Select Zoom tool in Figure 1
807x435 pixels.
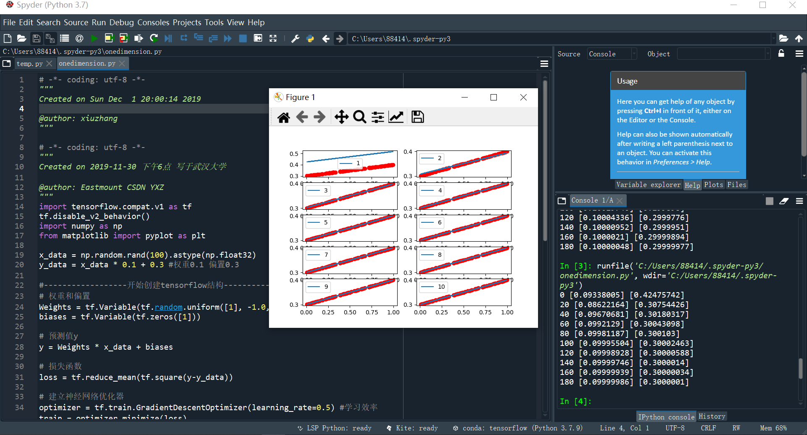pos(359,117)
